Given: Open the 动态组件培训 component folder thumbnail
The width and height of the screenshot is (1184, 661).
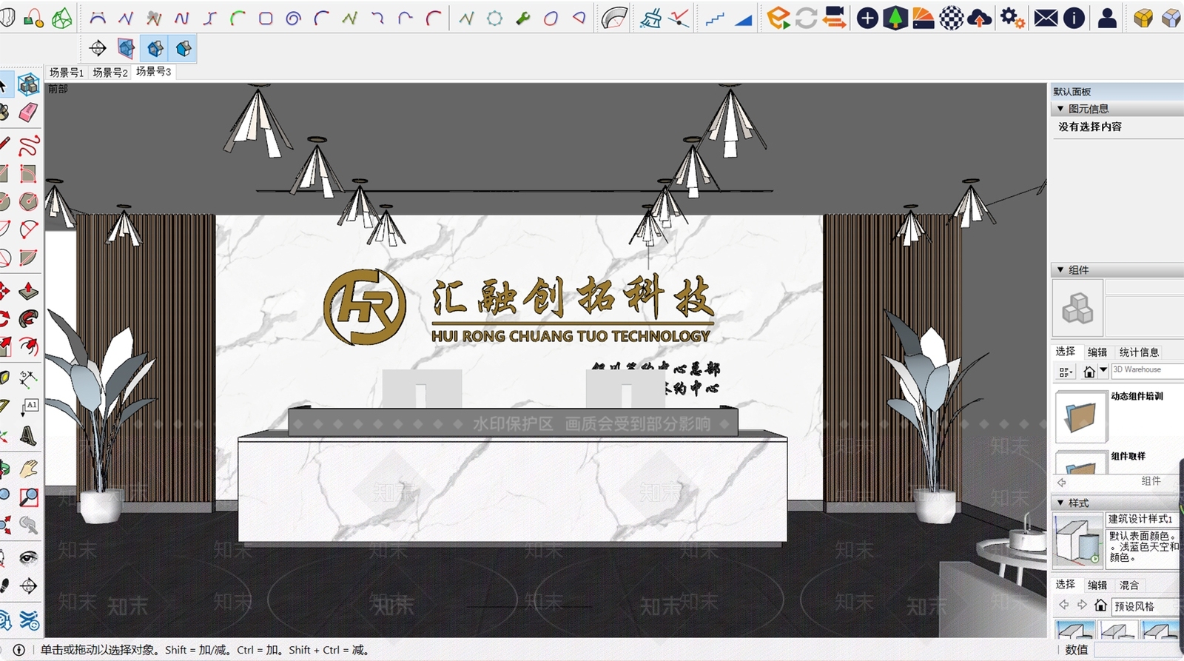Looking at the screenshot, I should pos(1081,417).
